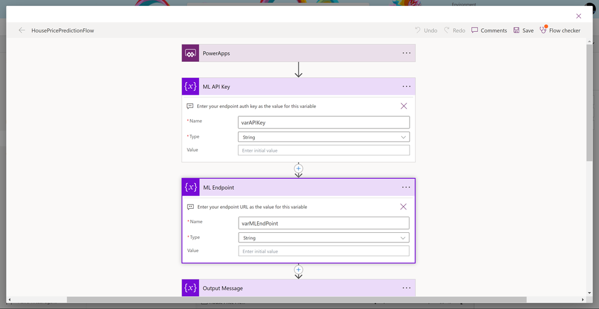Insert step after ML API Key

299,168
